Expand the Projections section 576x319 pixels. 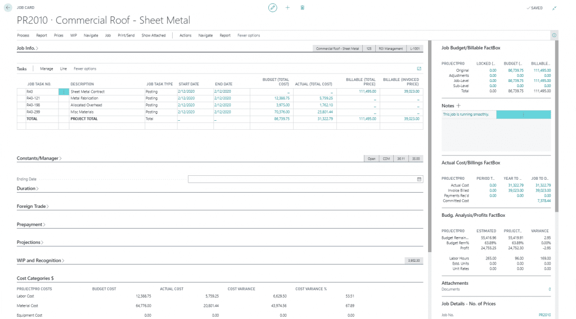[x=30, y=243]
